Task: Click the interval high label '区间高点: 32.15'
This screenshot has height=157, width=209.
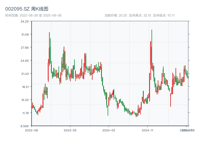Action: 140,15
